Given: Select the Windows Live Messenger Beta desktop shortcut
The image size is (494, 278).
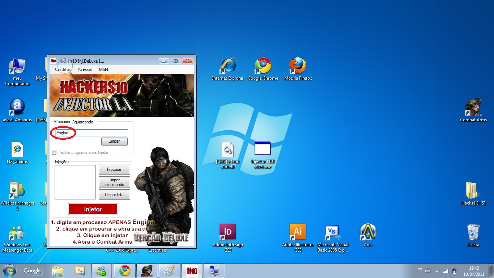Looking at the screenshot, I should click(x=17, y=239).
